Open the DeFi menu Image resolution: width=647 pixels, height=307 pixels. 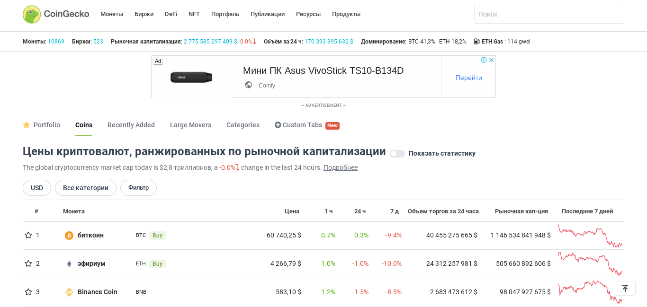(x=171, y=14)
